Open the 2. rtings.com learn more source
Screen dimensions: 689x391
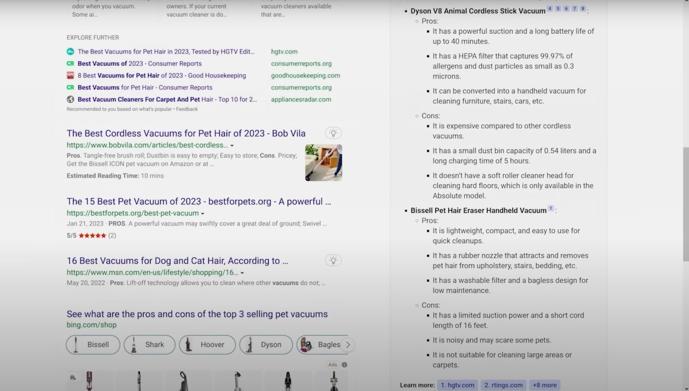pos(503,385)
